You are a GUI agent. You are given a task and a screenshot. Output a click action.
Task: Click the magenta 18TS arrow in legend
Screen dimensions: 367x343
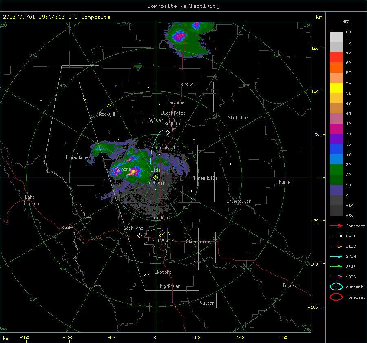pos(336,277)
